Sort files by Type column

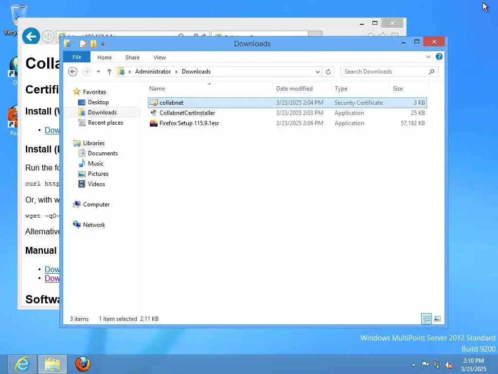click(360, 89)
